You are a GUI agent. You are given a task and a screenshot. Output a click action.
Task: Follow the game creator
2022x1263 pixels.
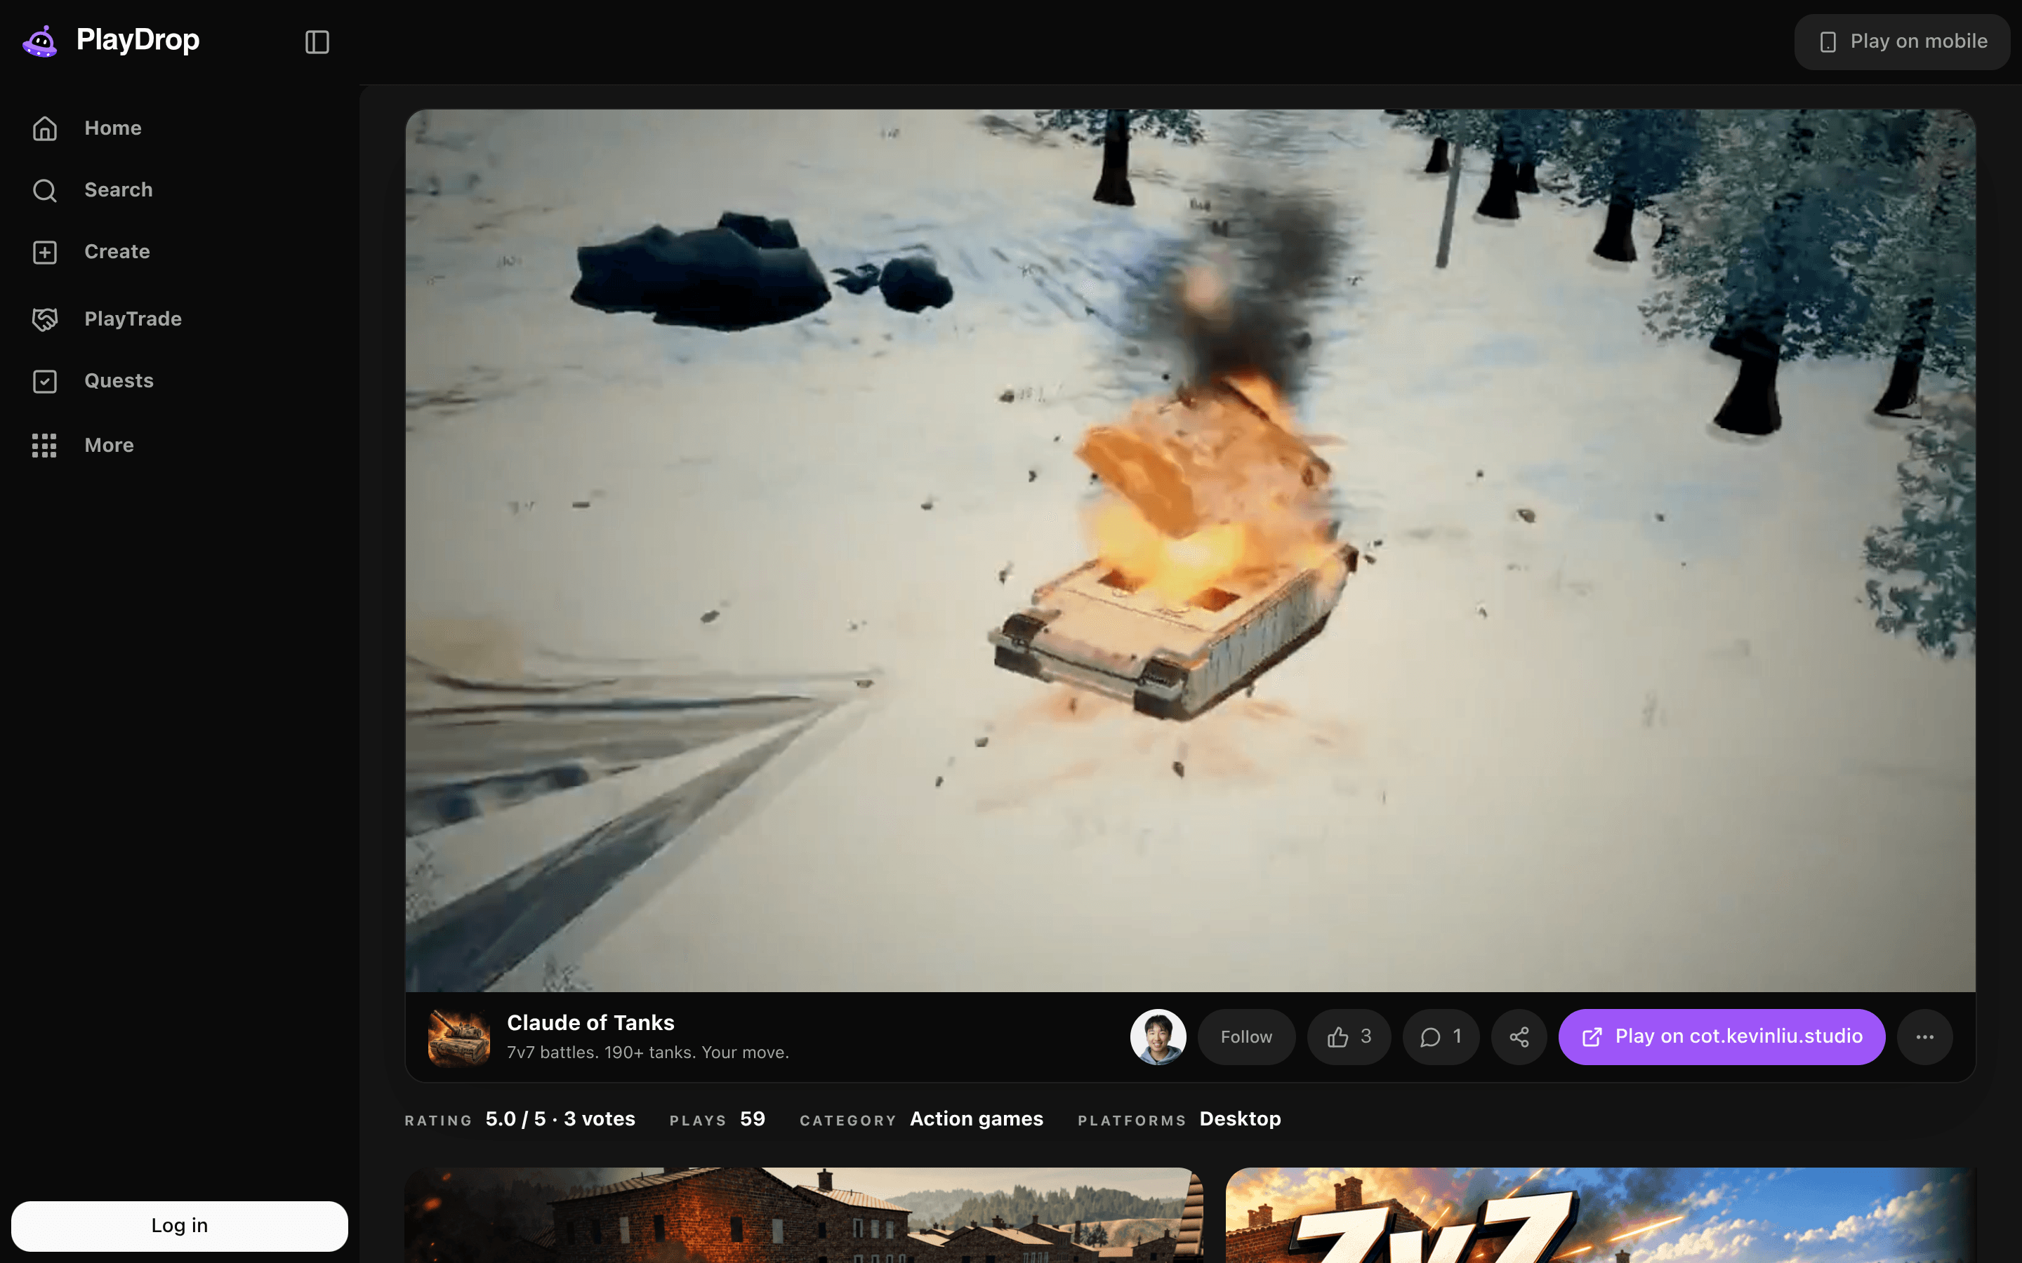click(x=1245, y=1036)
